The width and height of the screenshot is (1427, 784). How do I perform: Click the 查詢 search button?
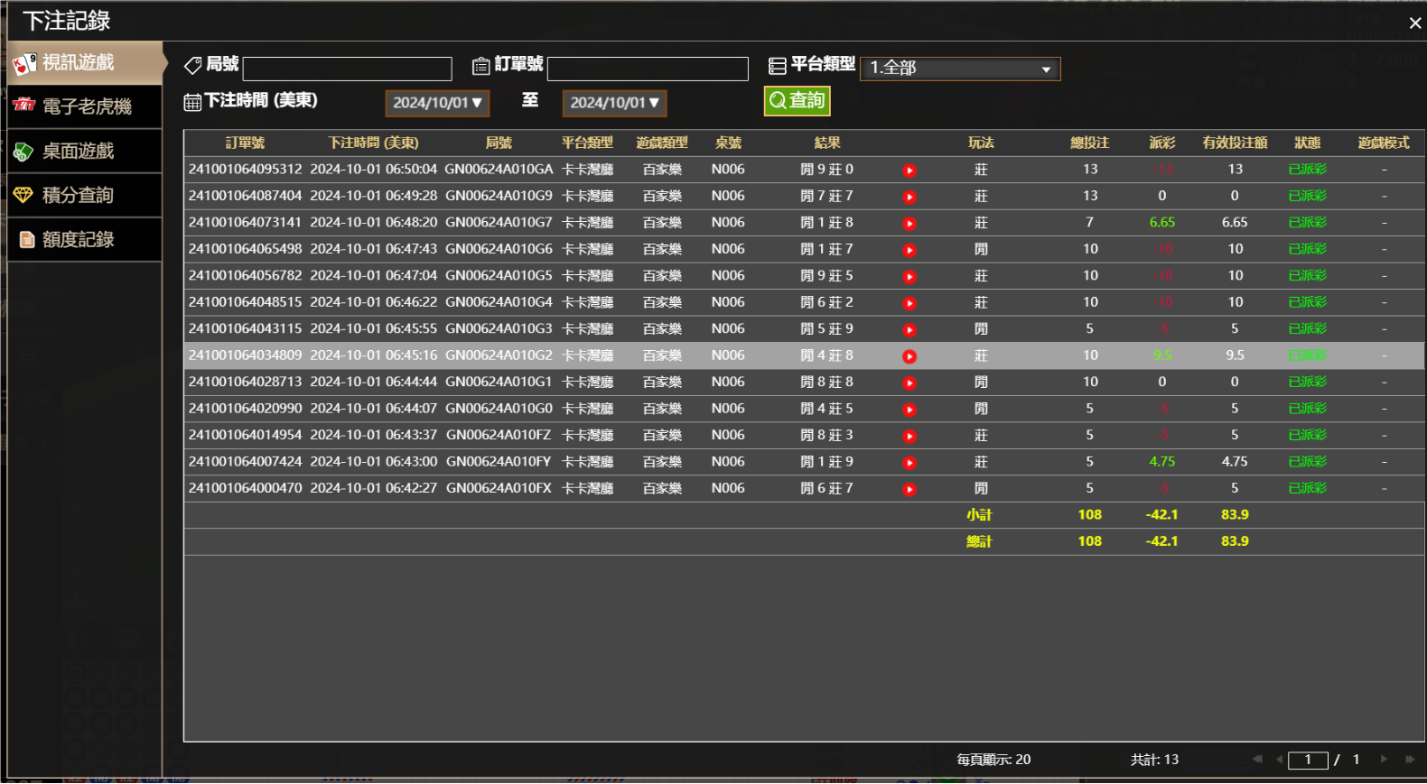point(797,101)
